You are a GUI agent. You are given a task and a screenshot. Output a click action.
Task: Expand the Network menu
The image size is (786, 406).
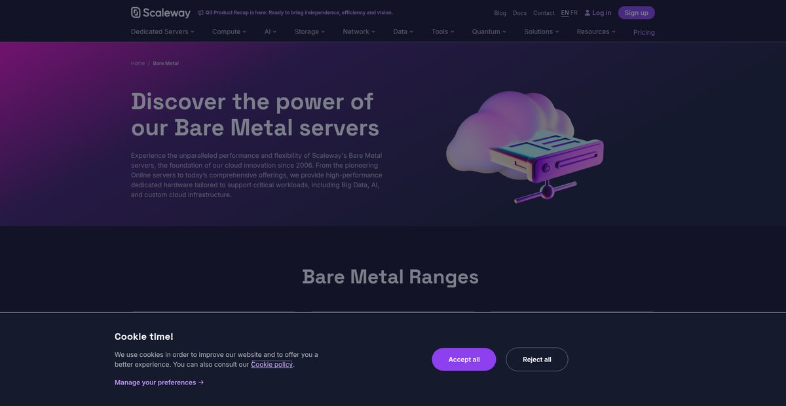(x=359, y=31)
